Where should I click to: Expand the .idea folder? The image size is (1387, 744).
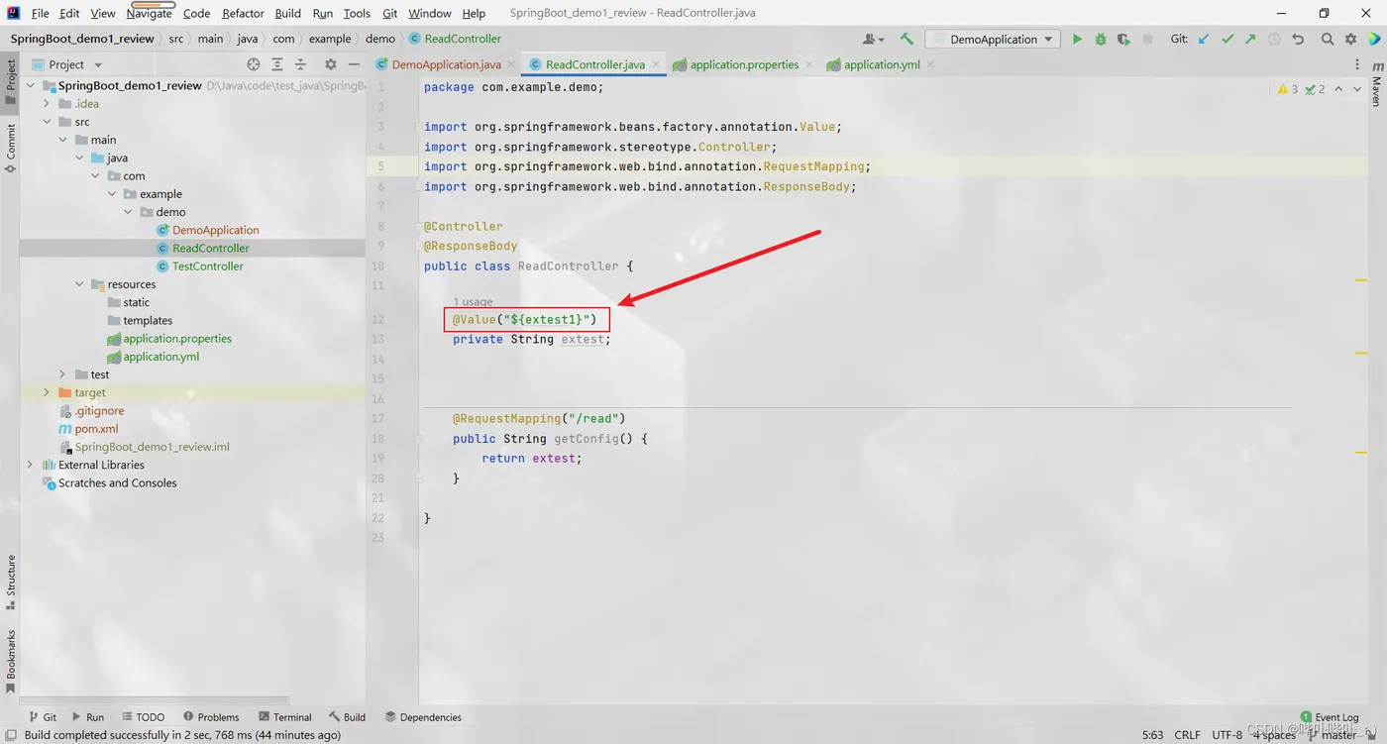click(47, 104)
